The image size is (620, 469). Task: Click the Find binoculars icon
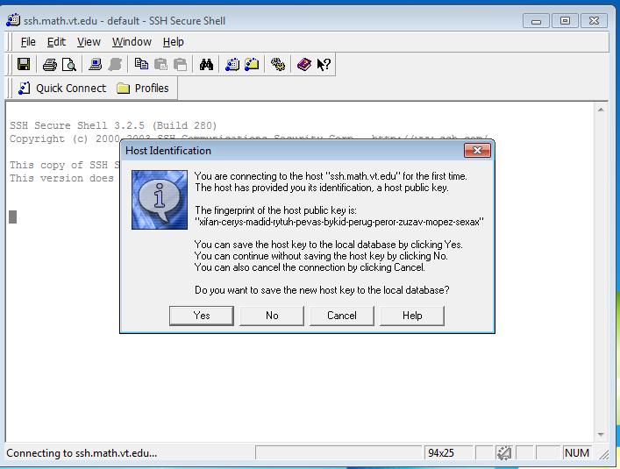click(206, 64)
